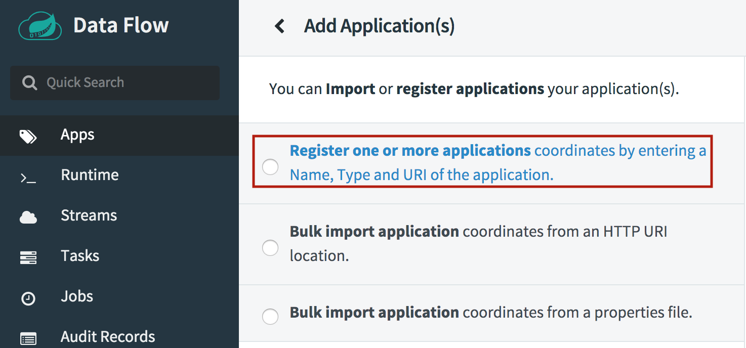The image size is (746, 348).
Task: Open the Runtime text label in sidebar
Action: click(x=90, y=175)
